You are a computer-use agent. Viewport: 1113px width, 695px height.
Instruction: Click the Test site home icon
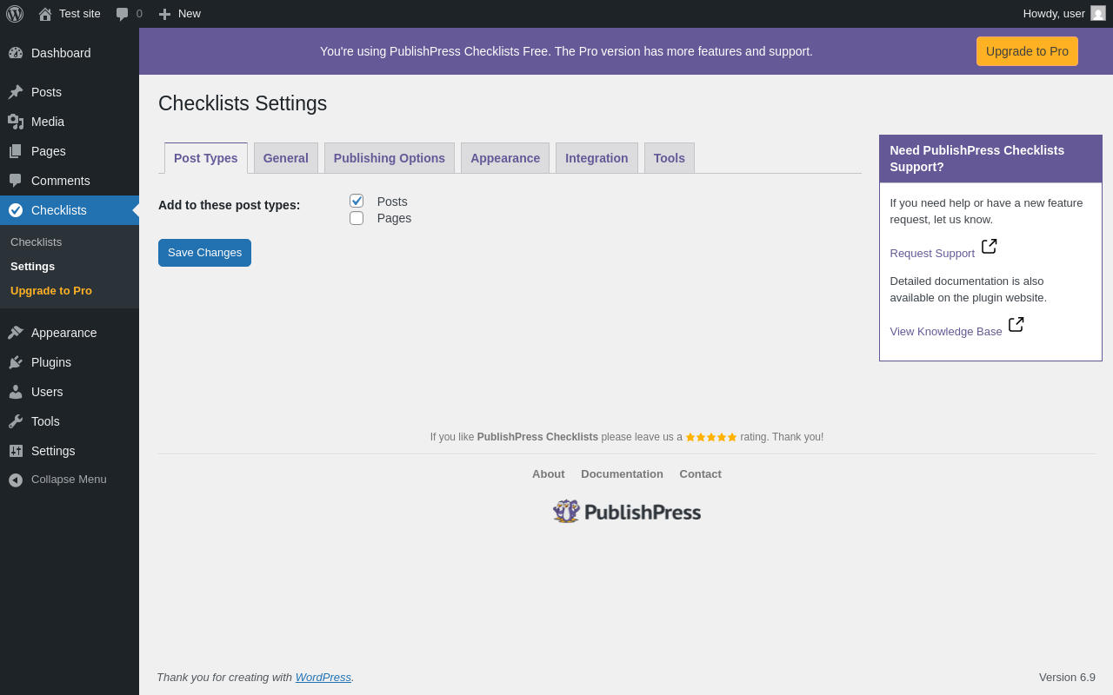(x=45, y=14)
